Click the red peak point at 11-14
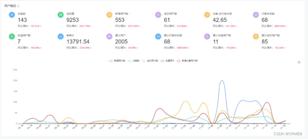308x139 pixels. [x=267, y=102]
